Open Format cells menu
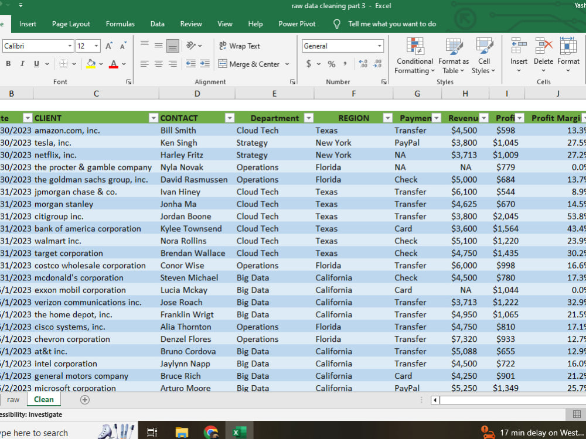Viewport: 586px width, 439px height. [x=568, y=56]
